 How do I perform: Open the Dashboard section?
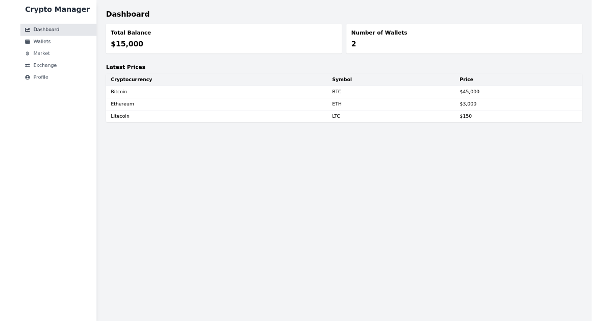click(46, 30)
